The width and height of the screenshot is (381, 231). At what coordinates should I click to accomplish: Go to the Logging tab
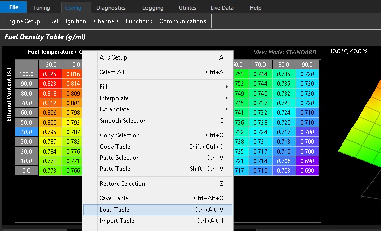point(153,8)
